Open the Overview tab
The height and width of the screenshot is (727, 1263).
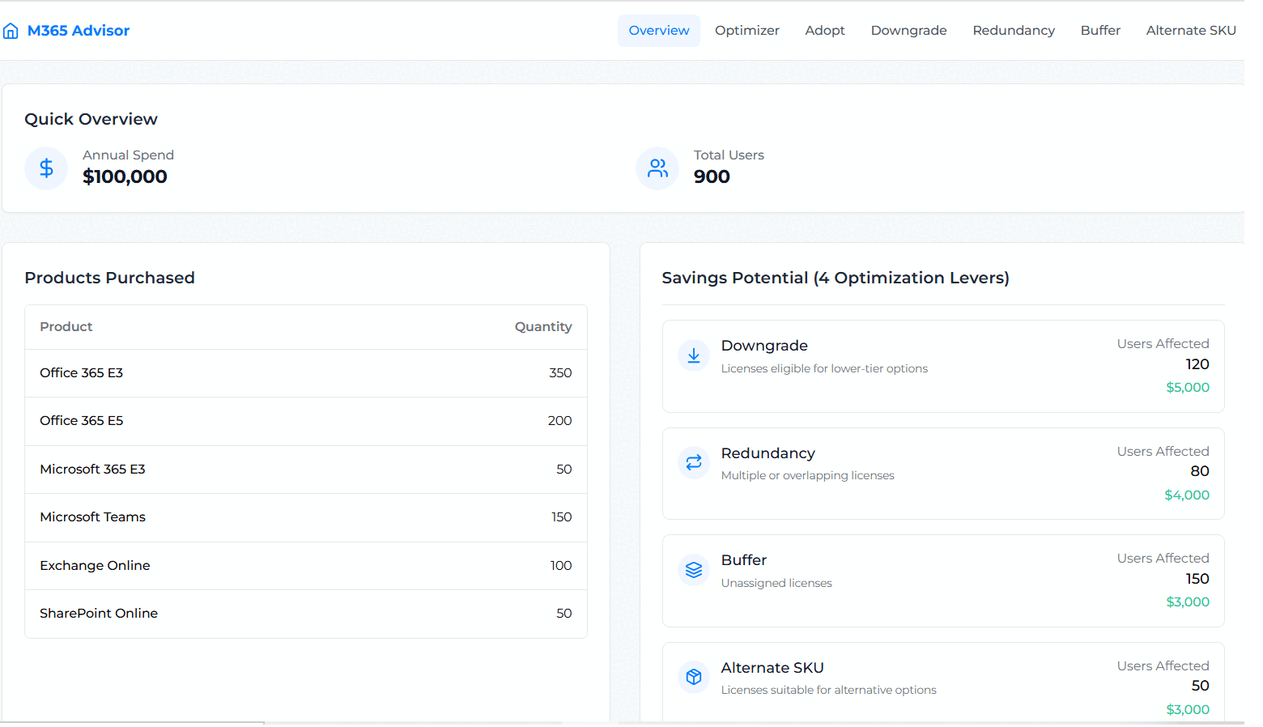659,31
